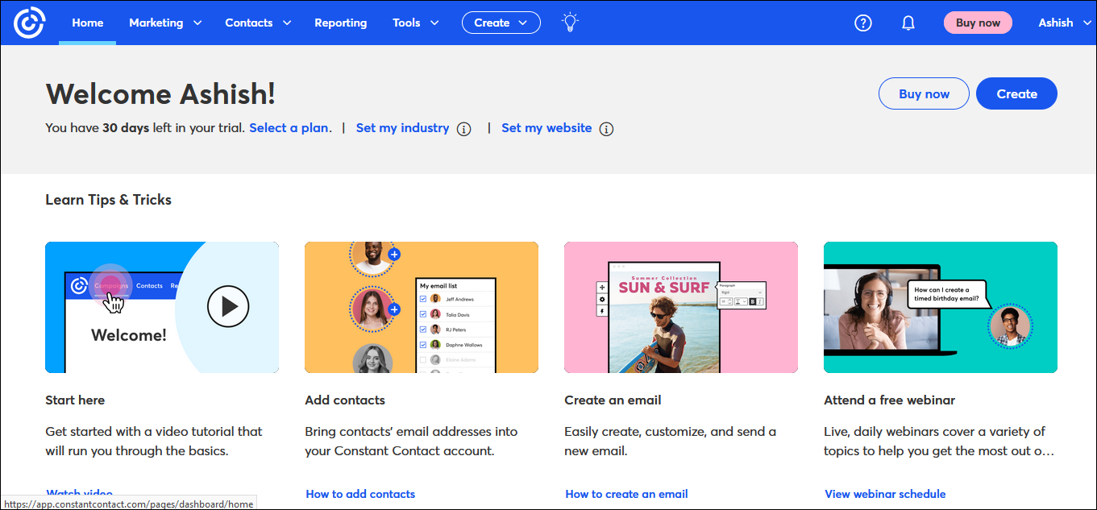
Task: Click the Start here heading
Action: coord(75,400)
